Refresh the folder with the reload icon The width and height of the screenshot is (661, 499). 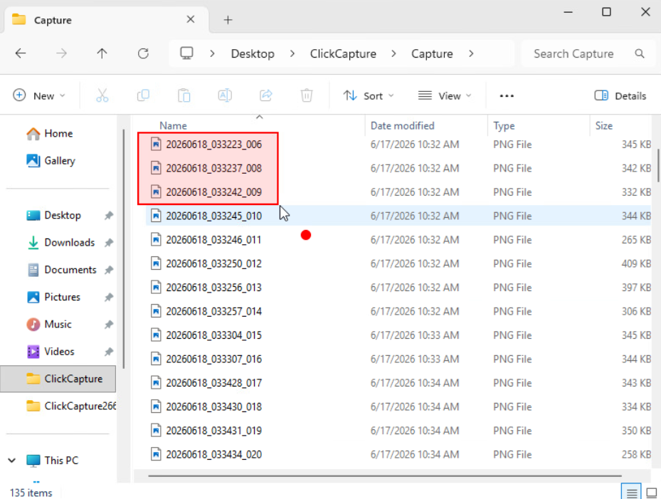143,53
